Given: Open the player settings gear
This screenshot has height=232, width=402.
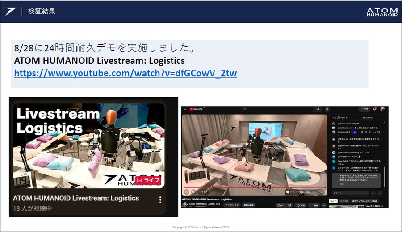Looking at the screenshot, I should pos(301,192).
